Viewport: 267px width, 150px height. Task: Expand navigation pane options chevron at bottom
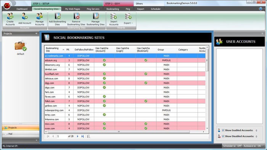point(36,140)
